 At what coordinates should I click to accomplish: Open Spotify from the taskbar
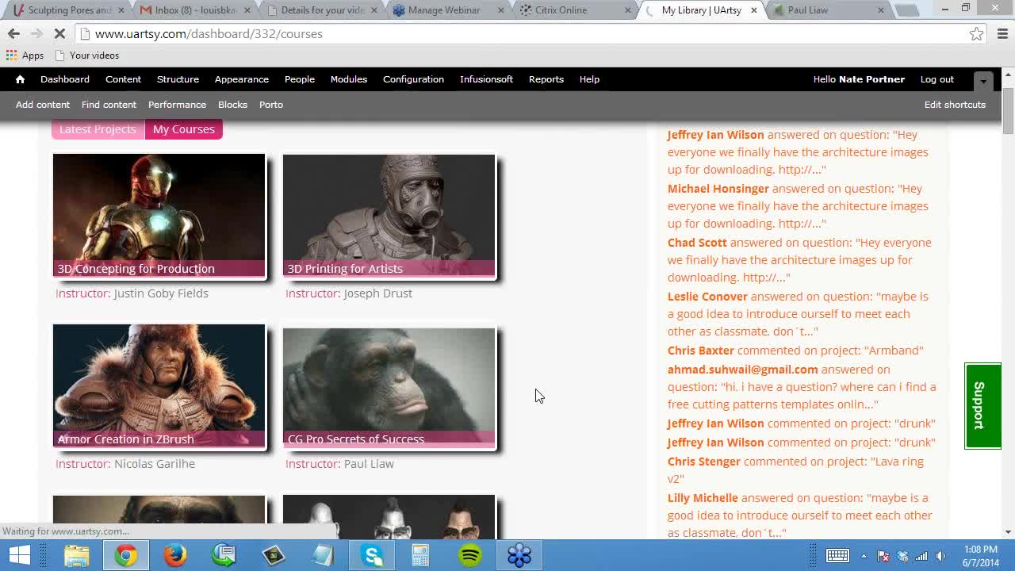pyautogui.click(x=470, y=555)
